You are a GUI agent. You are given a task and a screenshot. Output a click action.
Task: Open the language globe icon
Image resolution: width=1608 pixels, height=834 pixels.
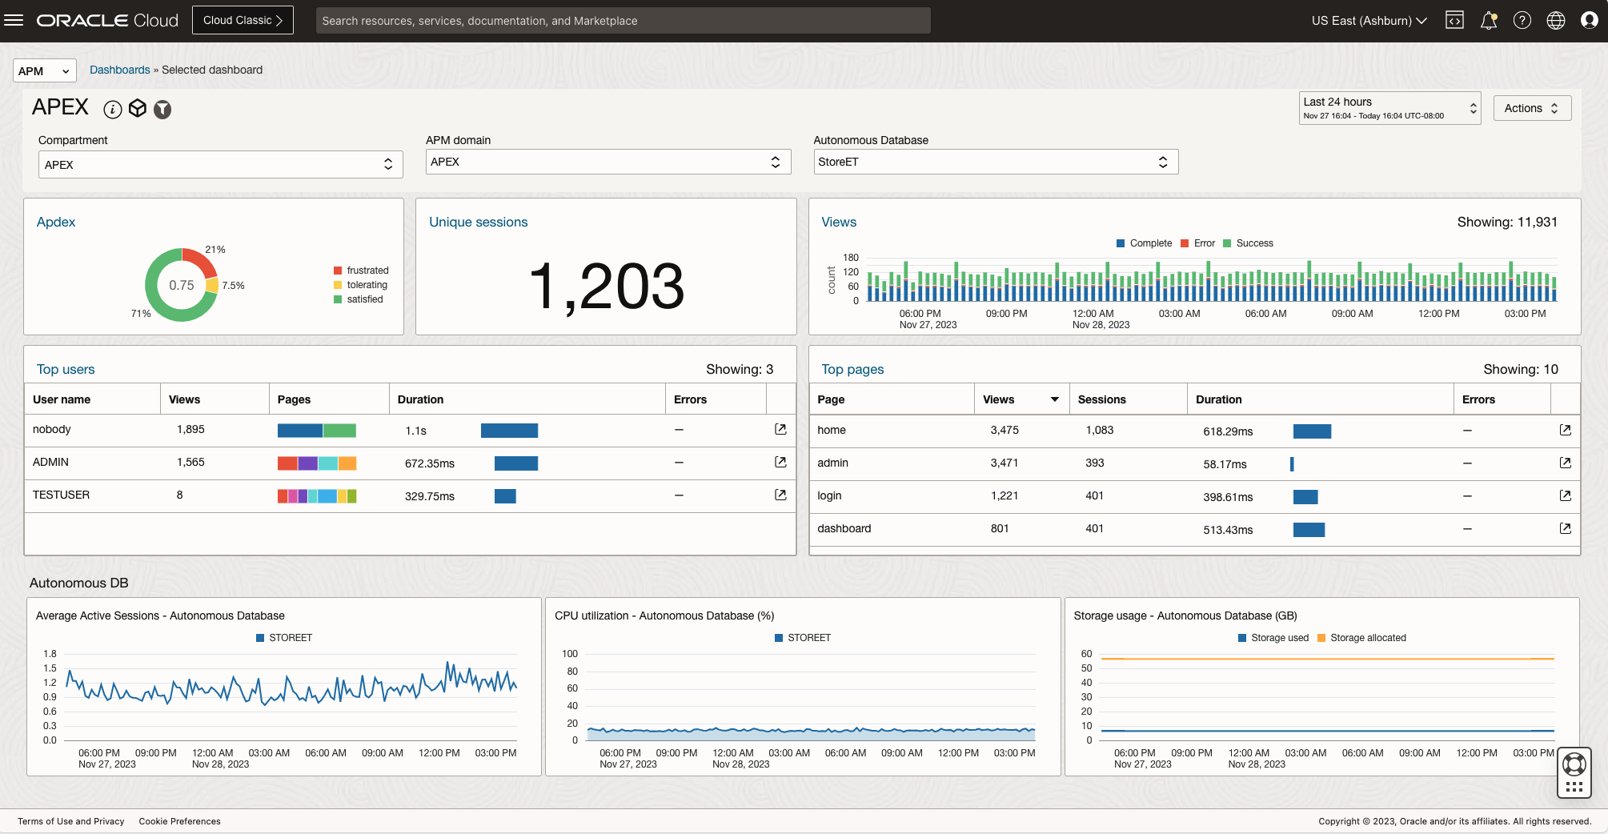(x=1555, y=20)
